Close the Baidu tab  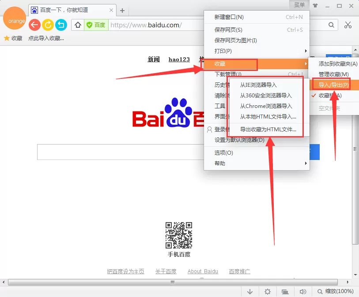click(x=111, y=10)
